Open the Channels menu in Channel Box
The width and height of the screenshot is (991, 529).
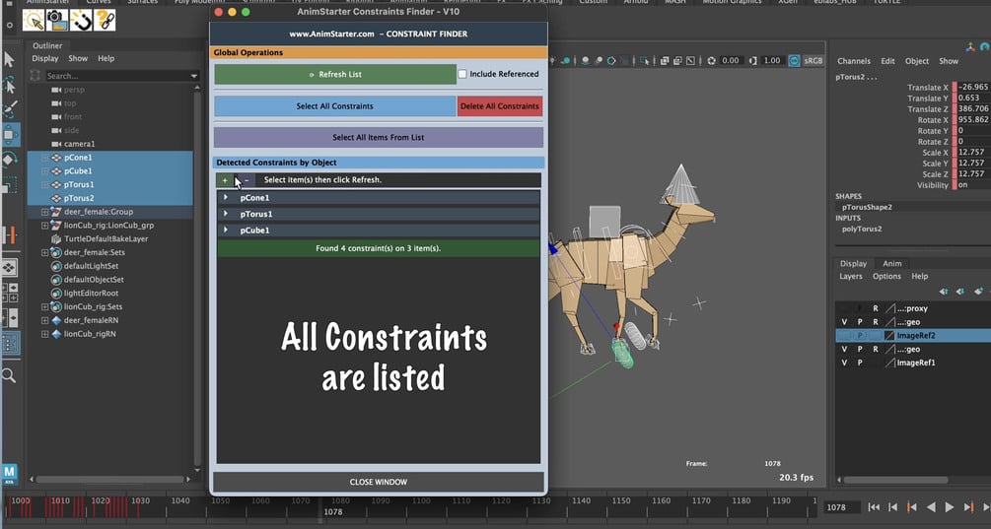[x=854, y=61]
